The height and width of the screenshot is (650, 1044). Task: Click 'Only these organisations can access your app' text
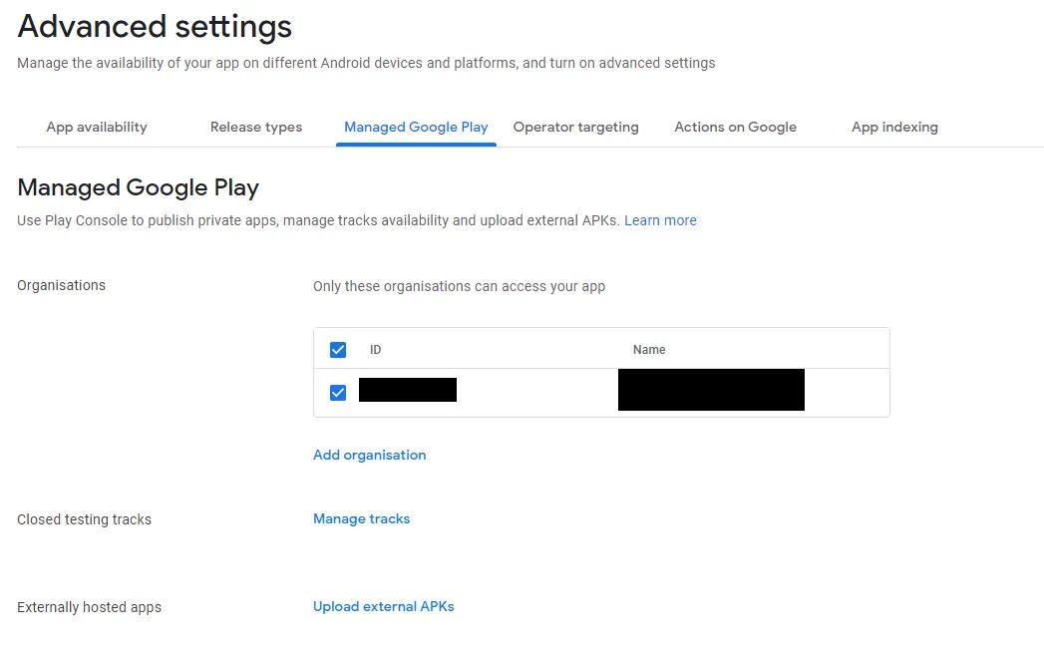pyautogui.click(x=460, y=286)
